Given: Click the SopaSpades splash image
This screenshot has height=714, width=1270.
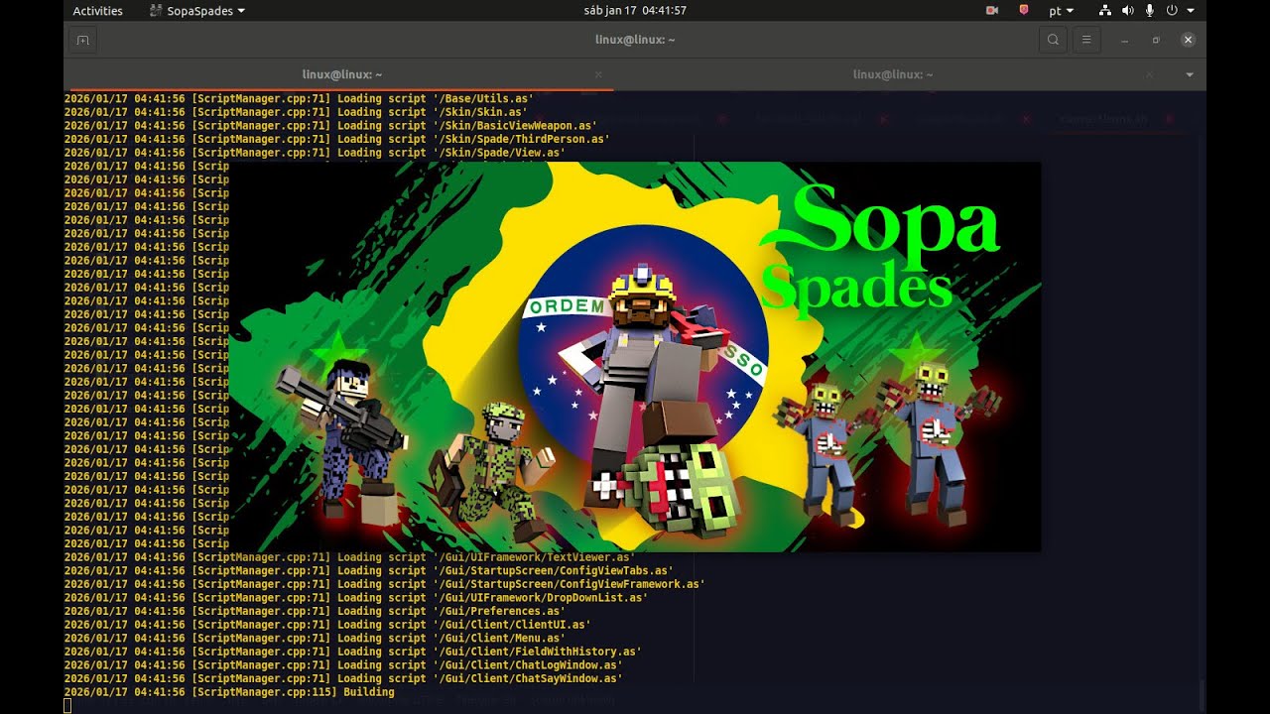Looking at the screenshot, I should (x=635, y=357).
